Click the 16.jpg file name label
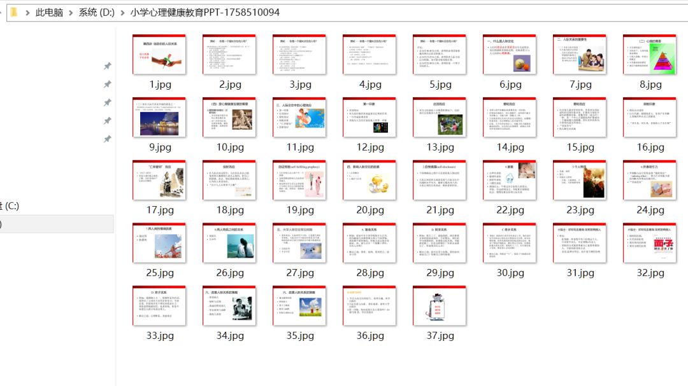 (650, 148)
